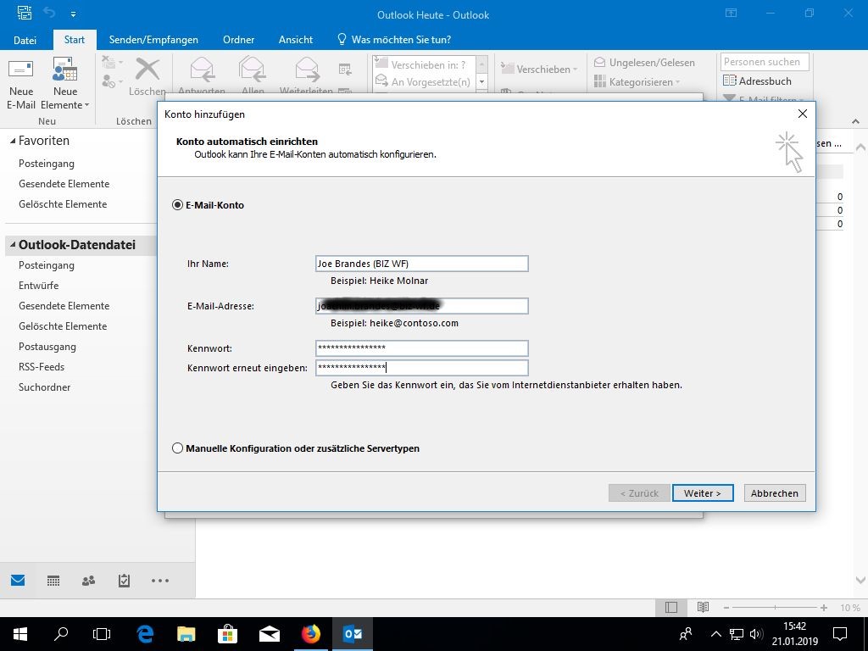Click the quick steps gallery up arrow

coord(481,64)
